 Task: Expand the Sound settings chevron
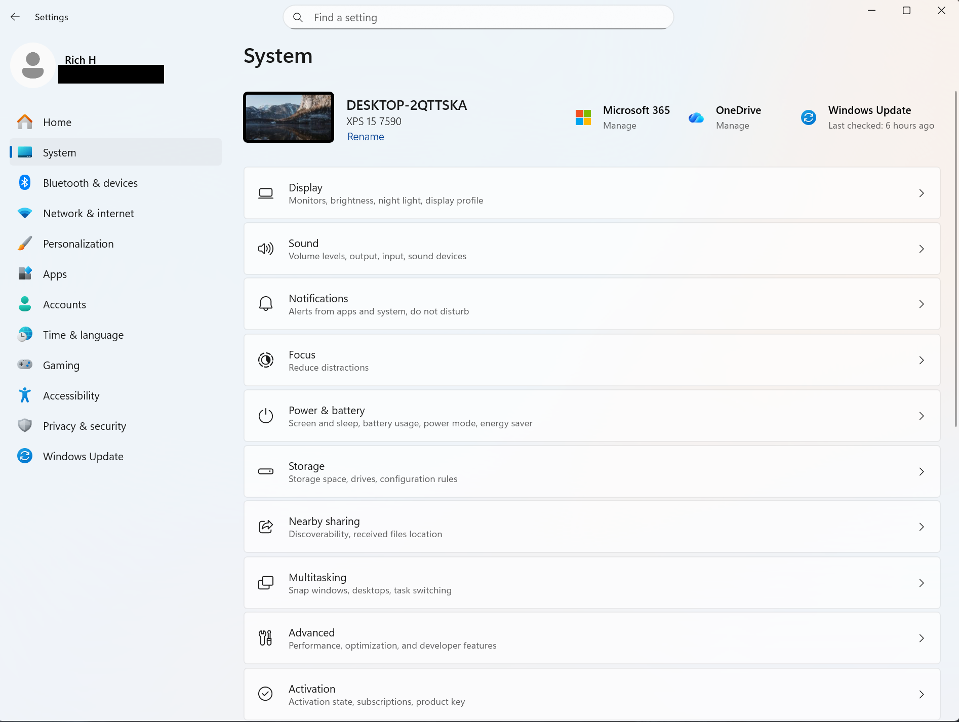pos(922,249)
